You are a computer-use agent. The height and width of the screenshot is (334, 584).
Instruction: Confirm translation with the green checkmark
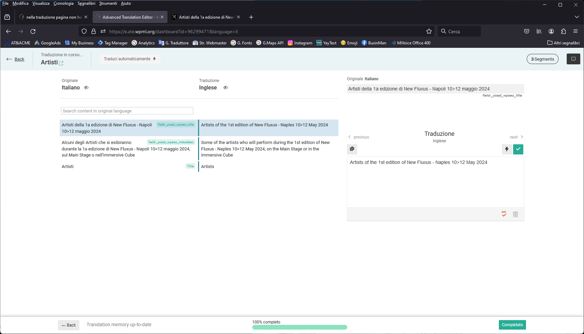(x=518, y=149)
